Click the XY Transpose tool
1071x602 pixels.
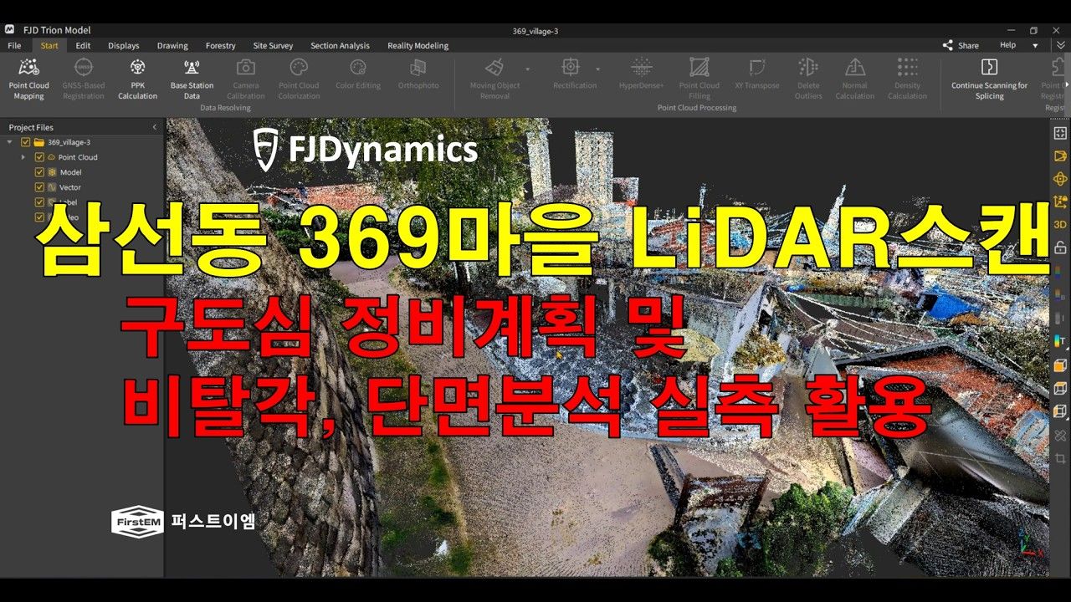pos(757,74)
